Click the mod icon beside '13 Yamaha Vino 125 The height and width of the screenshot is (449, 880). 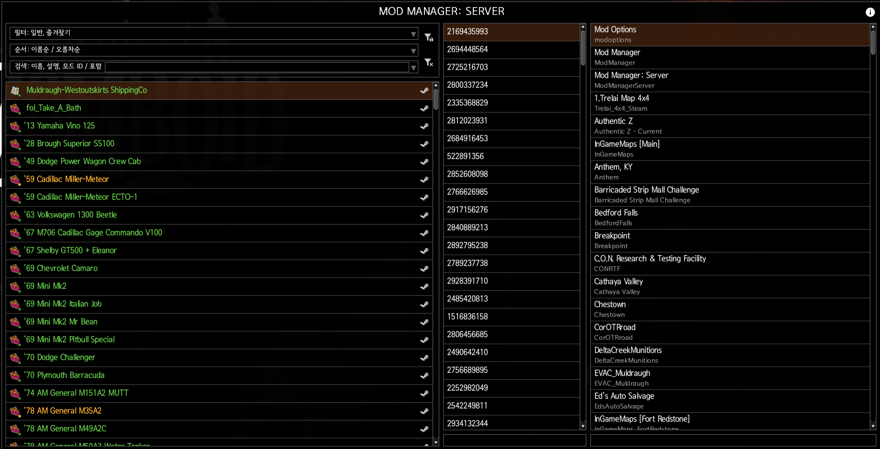tap(15, 126)
